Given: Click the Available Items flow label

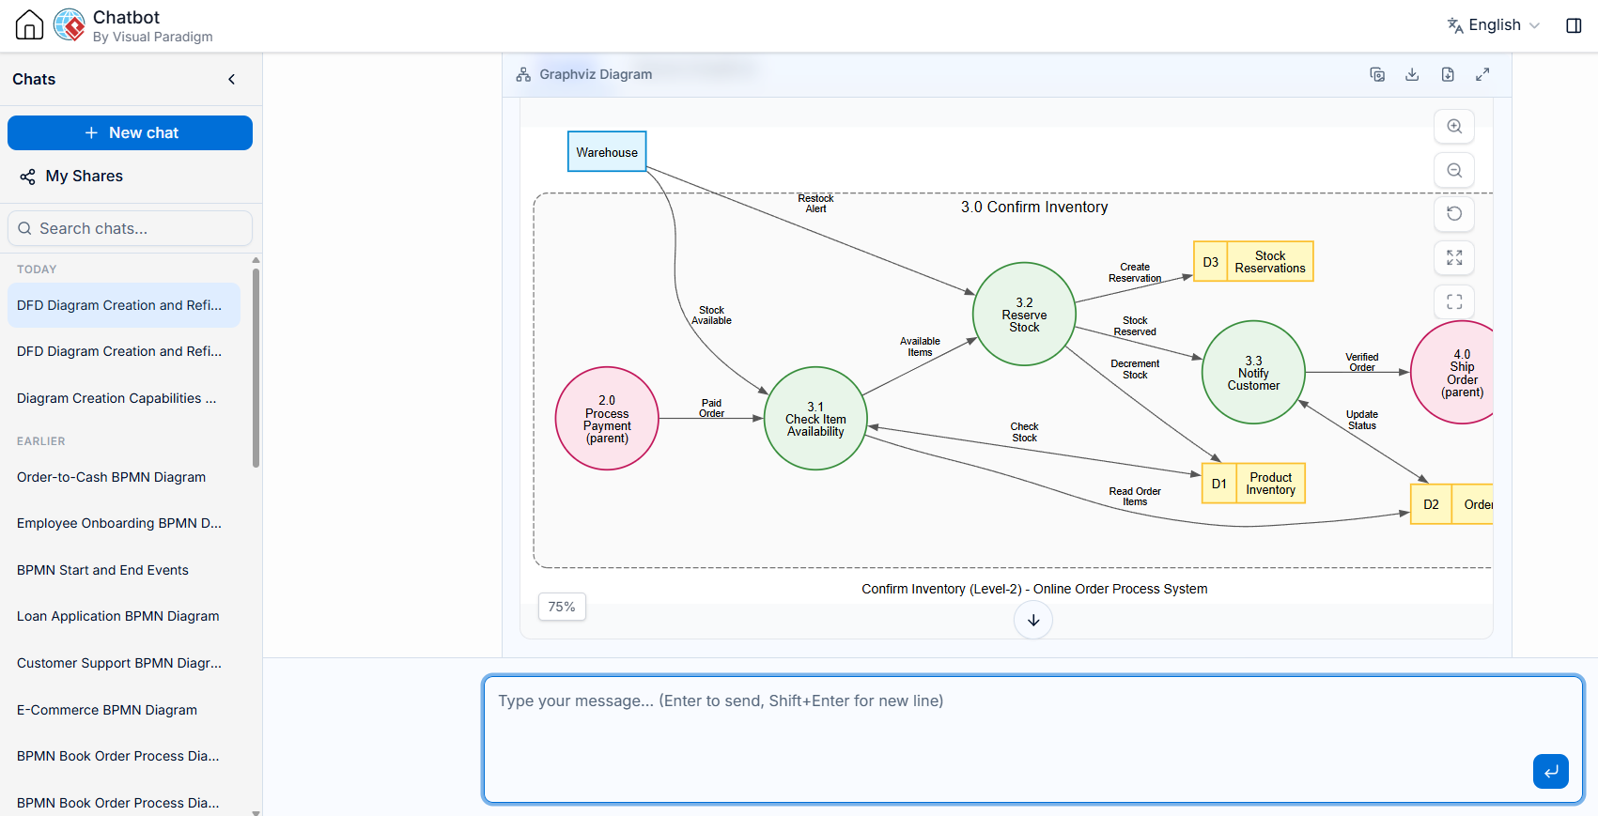Looking at the screenshot, I should (920, 346).
